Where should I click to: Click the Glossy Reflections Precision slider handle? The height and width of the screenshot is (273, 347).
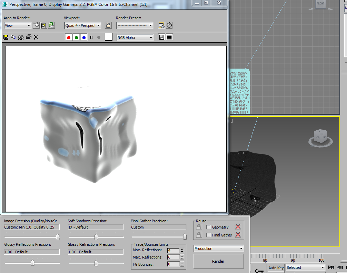point(32,263)
